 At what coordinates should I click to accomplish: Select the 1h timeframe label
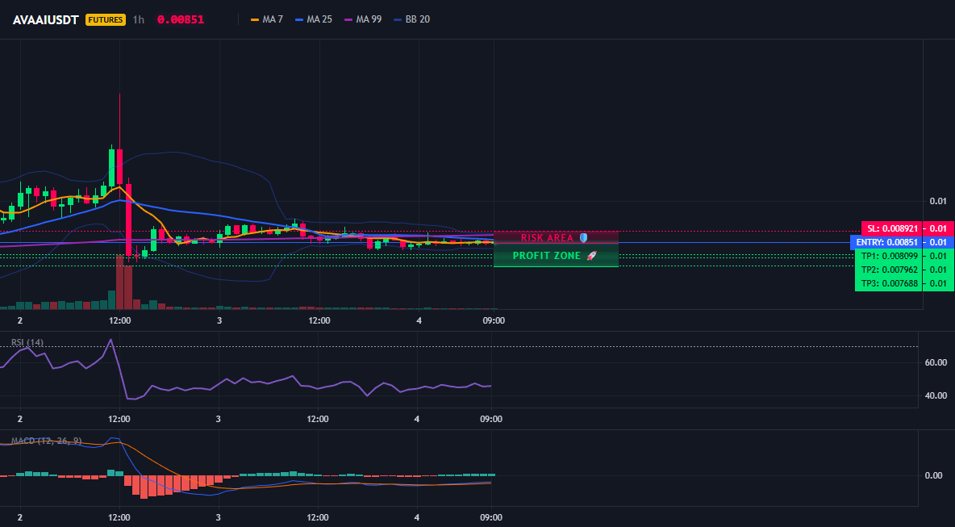point(138,19)
